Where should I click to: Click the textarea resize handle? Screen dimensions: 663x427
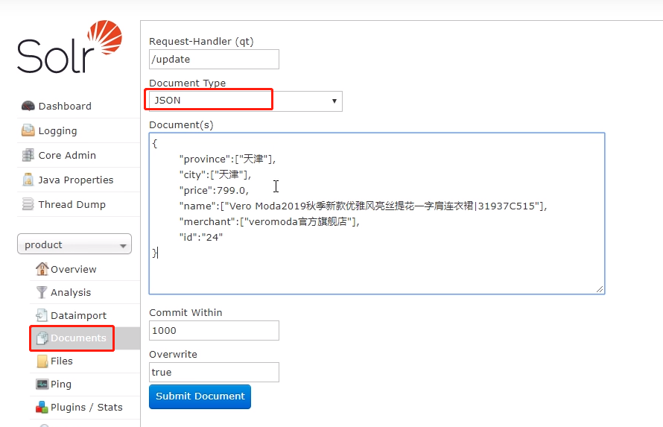tap(600, 289)
